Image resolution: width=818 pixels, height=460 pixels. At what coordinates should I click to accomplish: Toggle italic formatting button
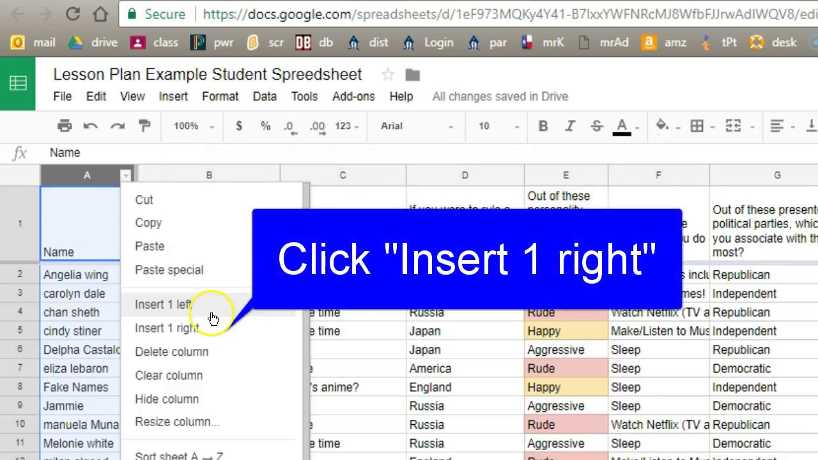[569, 126]
